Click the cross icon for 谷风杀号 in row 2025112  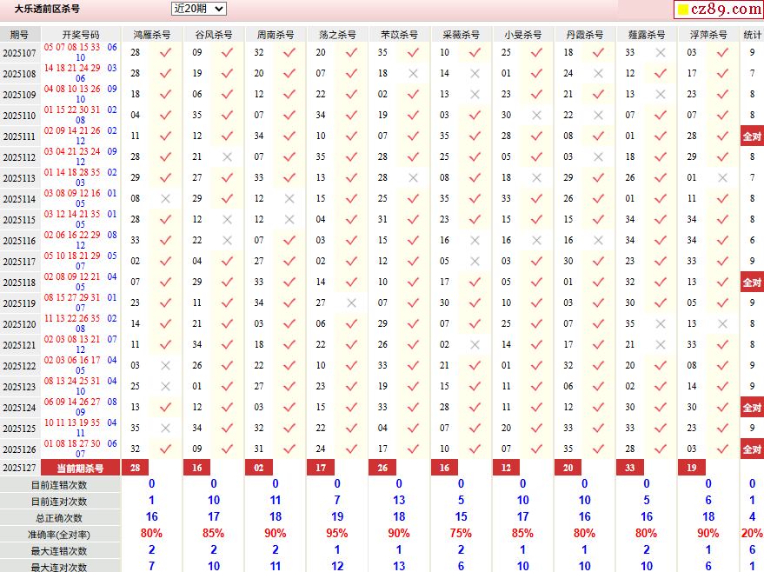(x=227, y=156)
